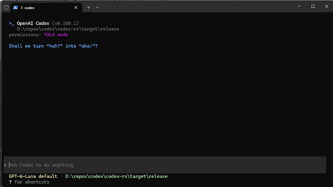Minimize the terminal window
333x187 pixels.
point(299,6)
